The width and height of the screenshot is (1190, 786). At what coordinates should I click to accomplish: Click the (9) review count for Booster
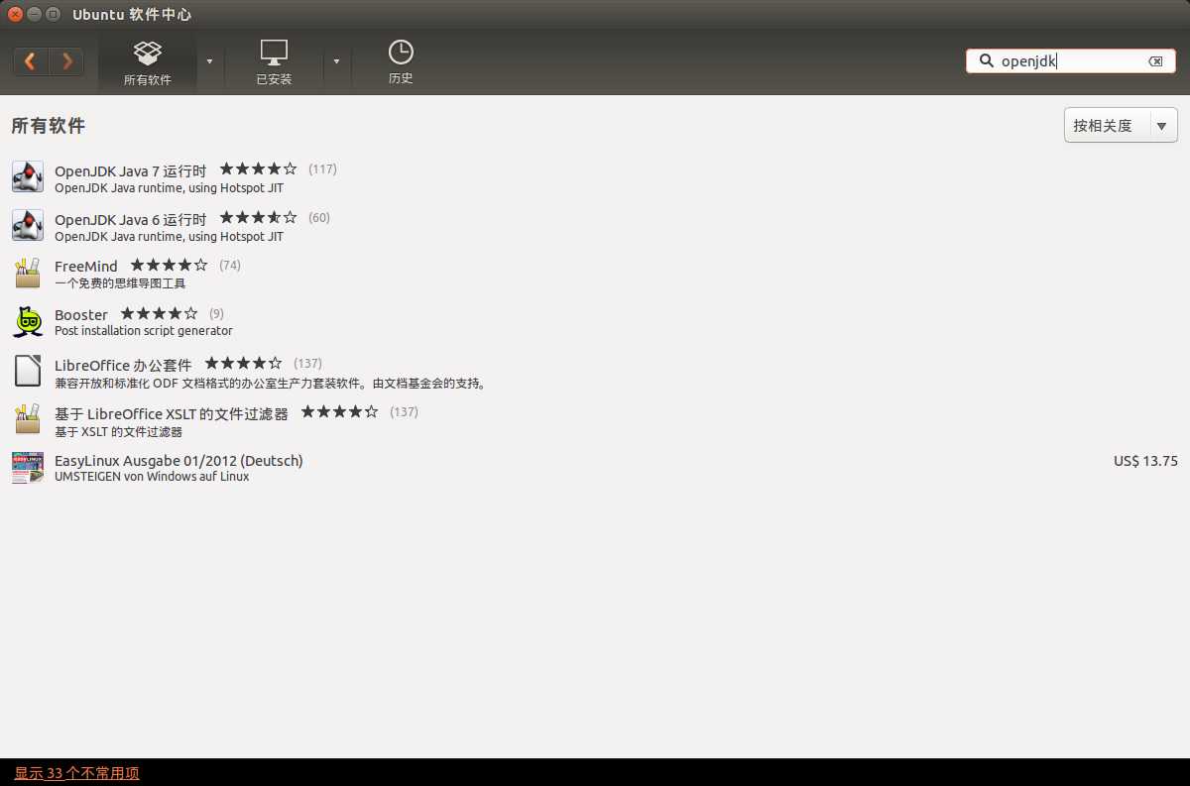coord(216,314)
